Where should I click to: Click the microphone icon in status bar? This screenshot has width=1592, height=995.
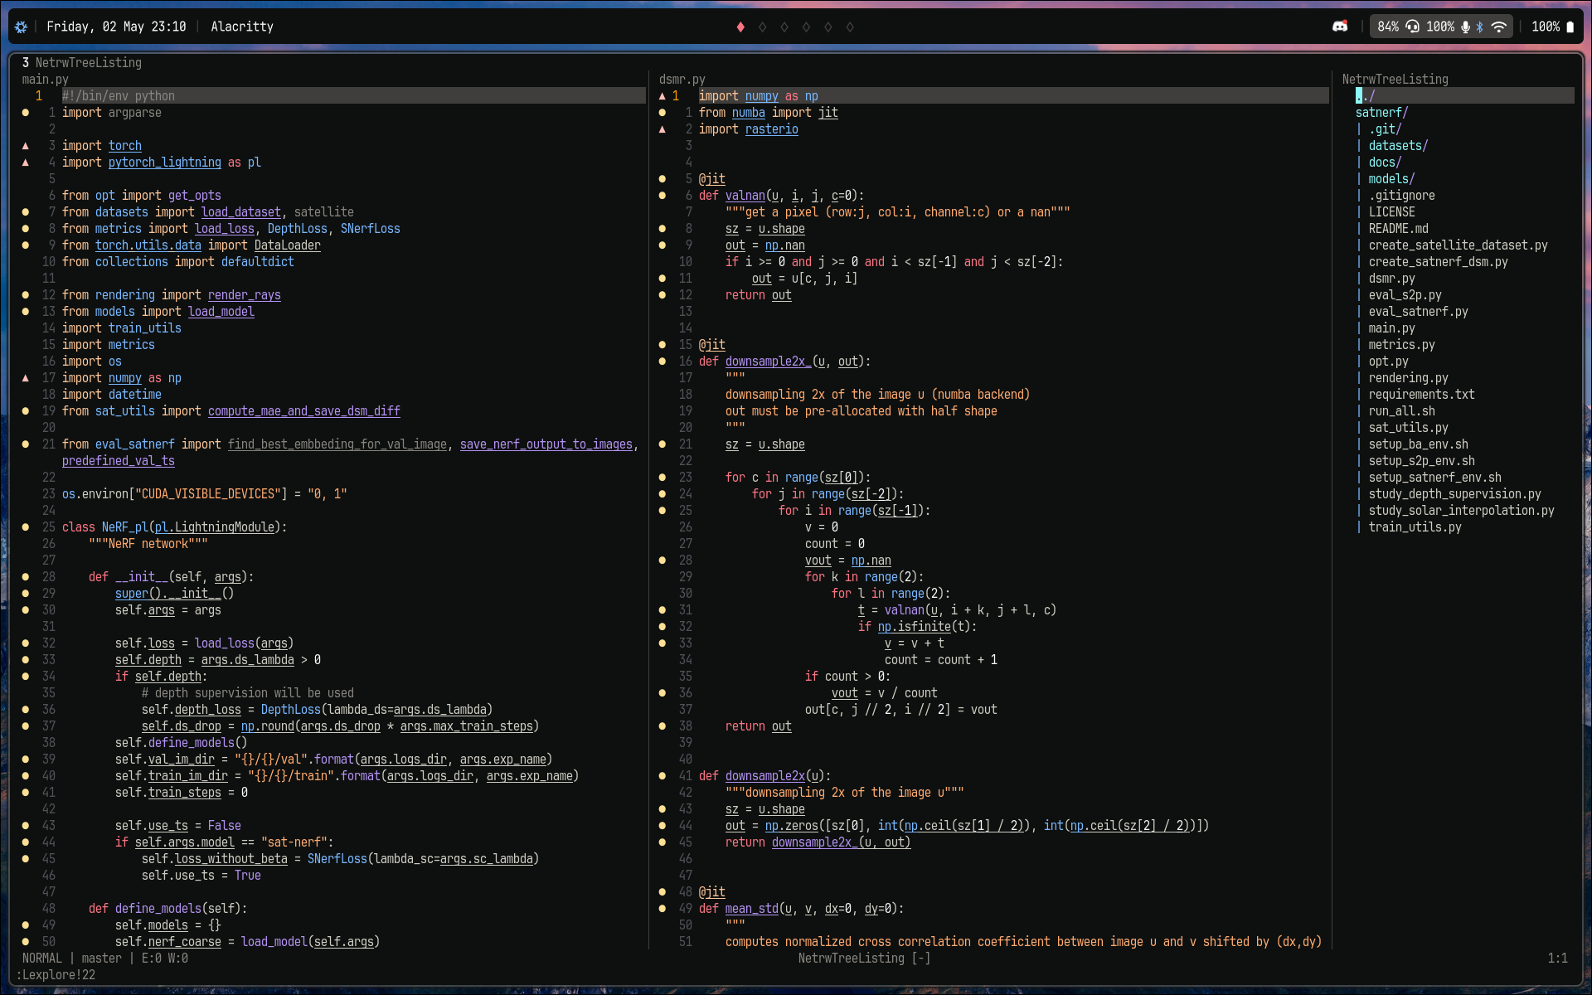pos(1466,27)
